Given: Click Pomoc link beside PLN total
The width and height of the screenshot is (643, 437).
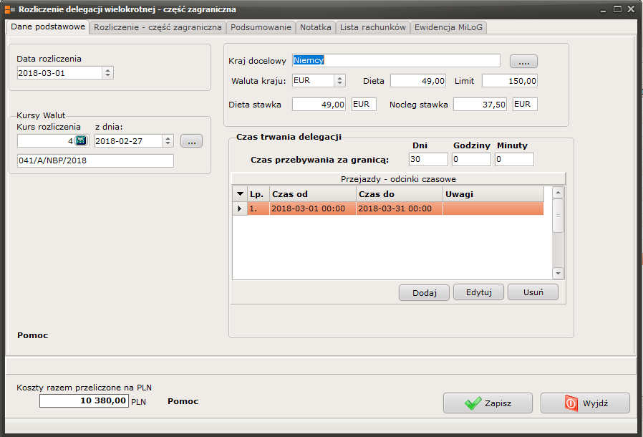Looking at the screenshot, I should pos(183,401).
